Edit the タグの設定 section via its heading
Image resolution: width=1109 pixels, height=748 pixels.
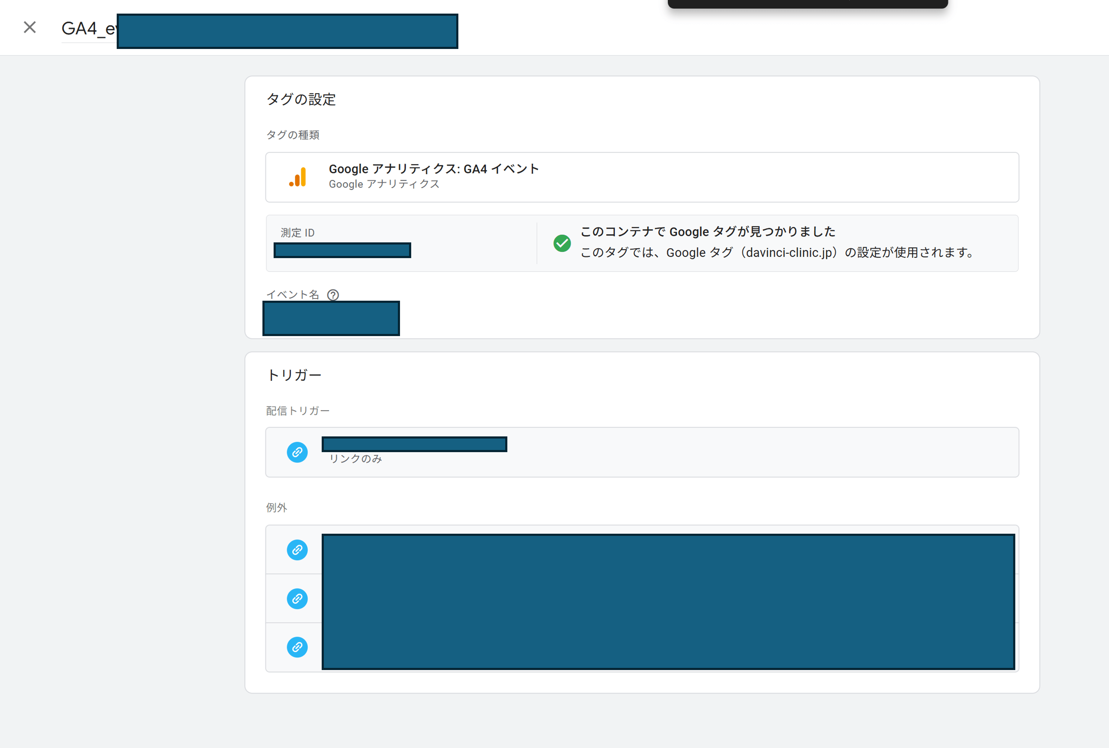tap(301, 100)
